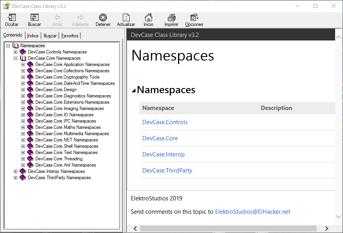The width and height of the screenshot is (343, 233).
Task: Select the Contenido tab
Action: [13, 35]
